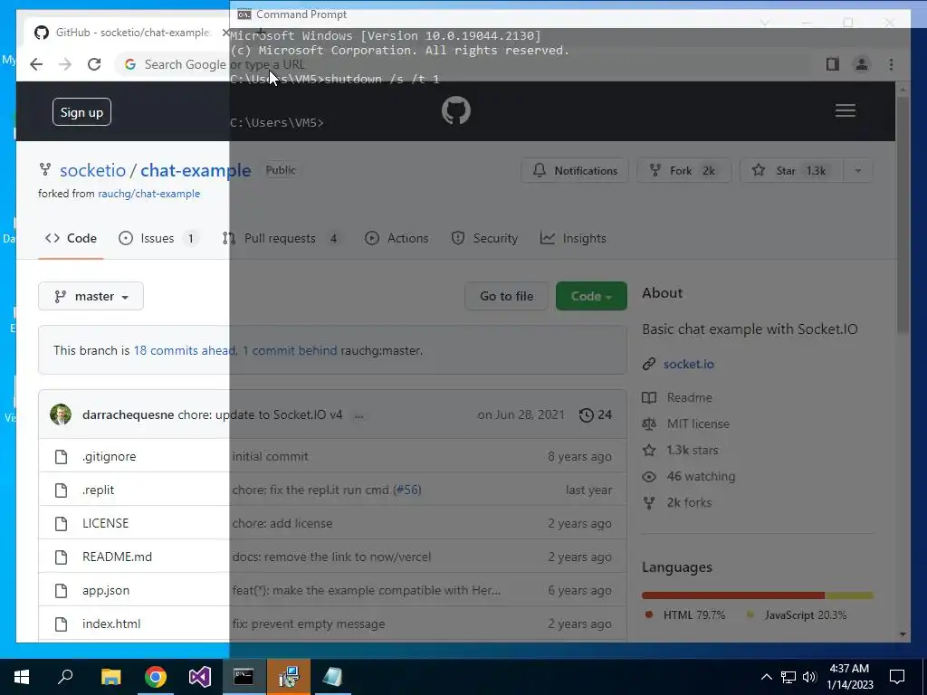Open Visual Studio from taskbar
The image size is (927, 695).
(x=200, y=677)
